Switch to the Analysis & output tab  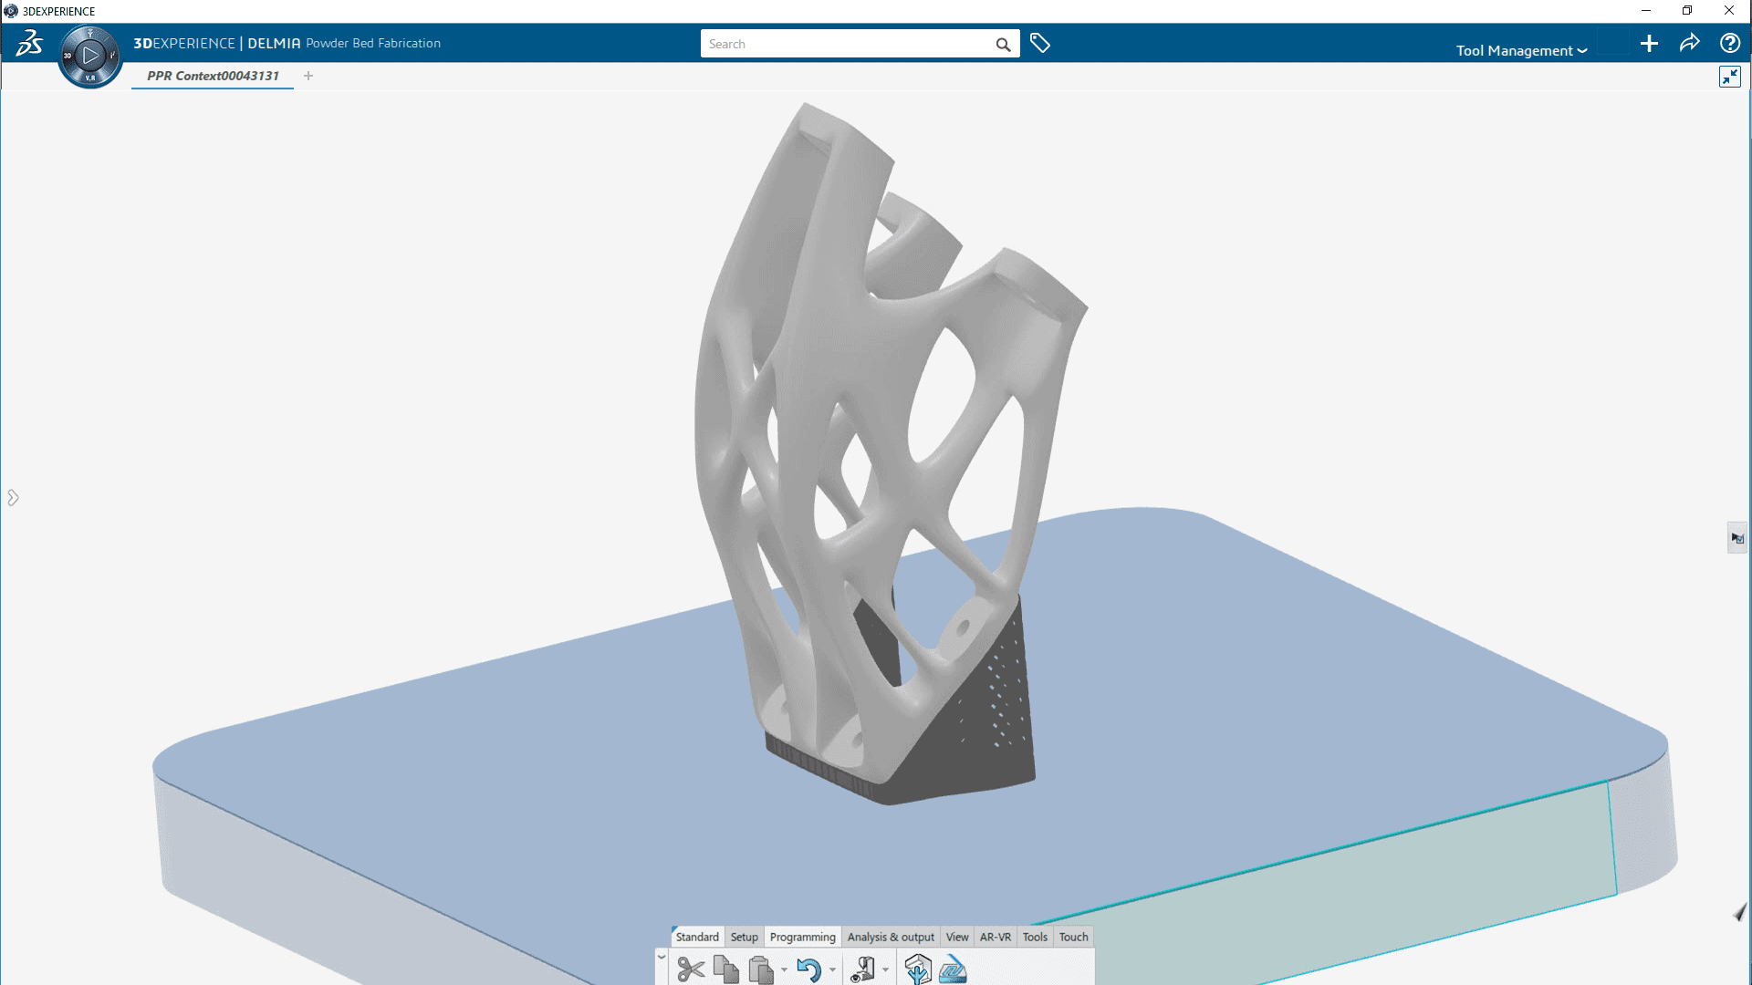[x=891, y=937]
